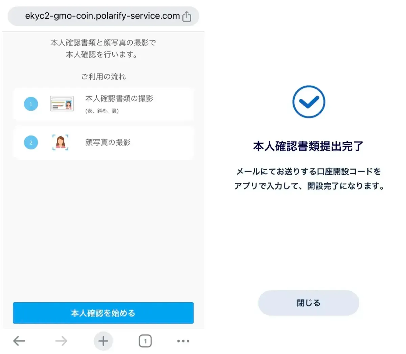Click the 本人確認を始める button
406x354 pixels.
coord(103,313)
